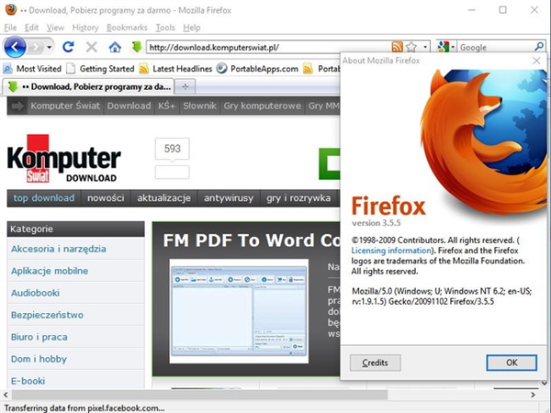Bookmark this page with the star icon
Screen dimensions: 551x413
point(411,47)
